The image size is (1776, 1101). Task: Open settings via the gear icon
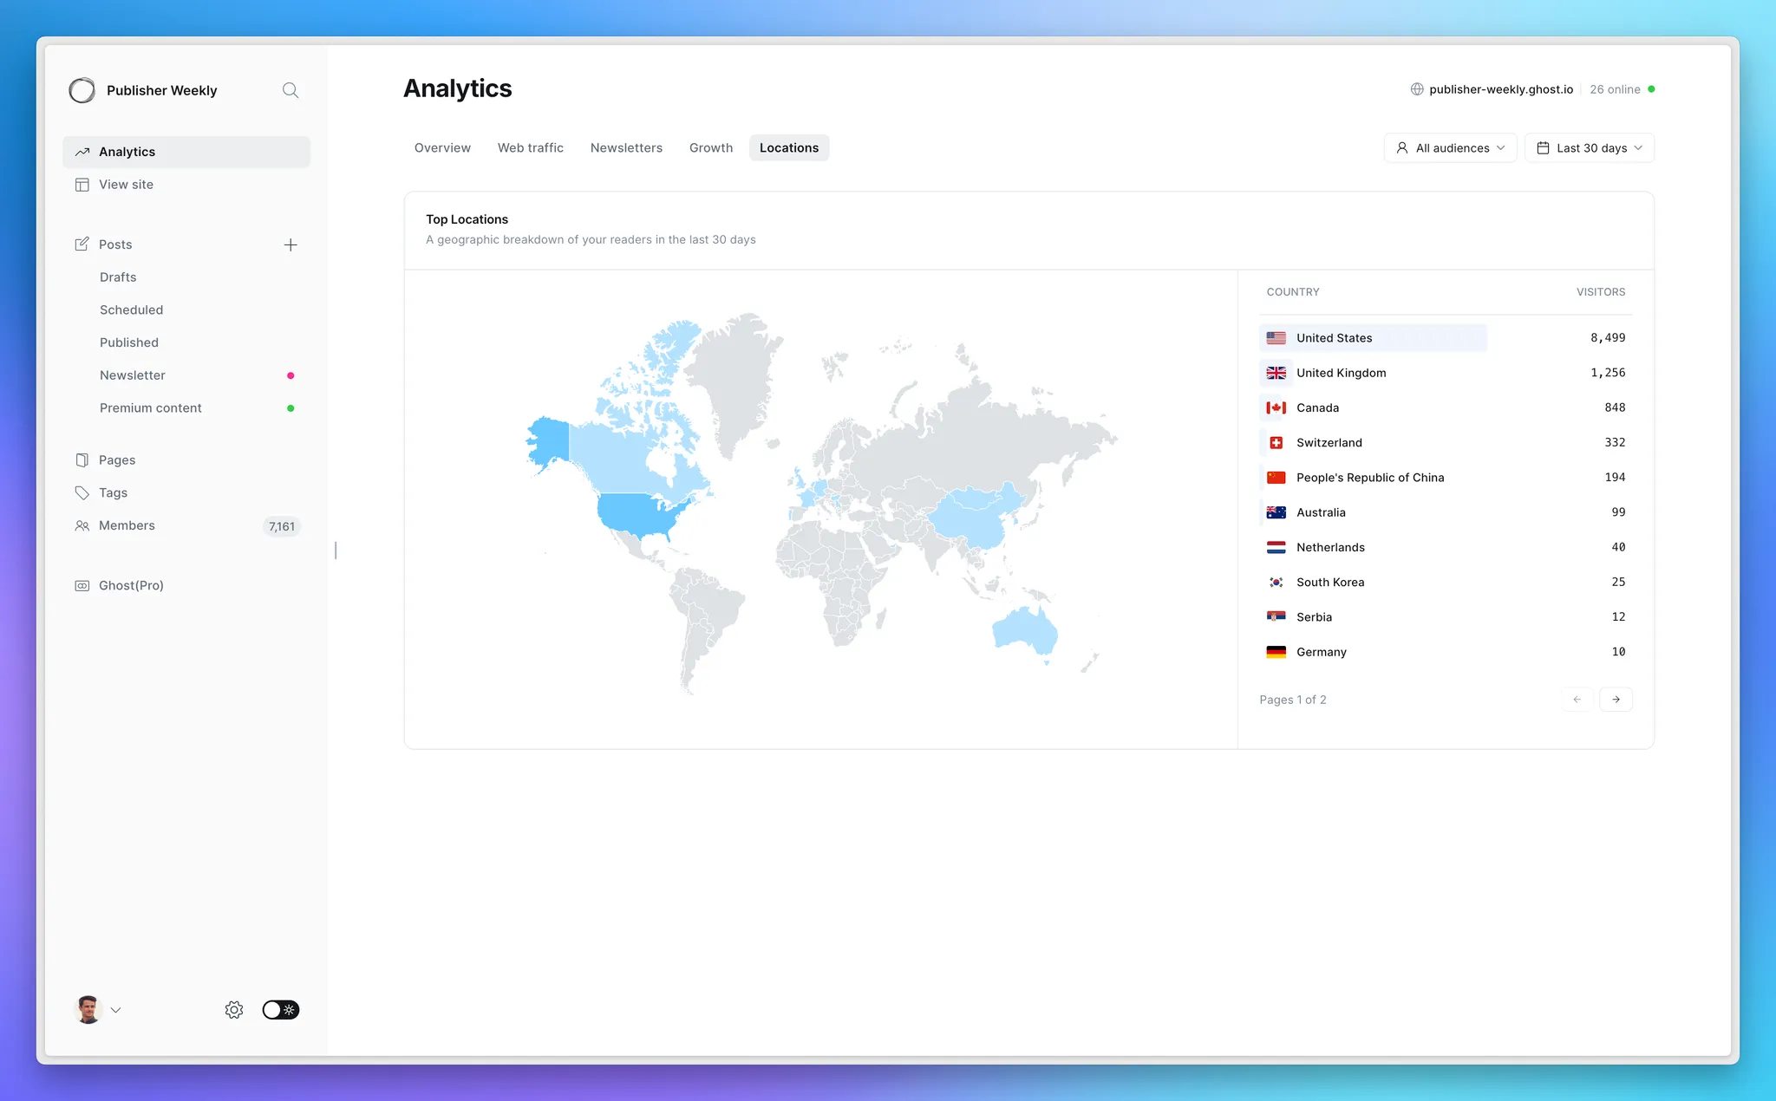coord(234,1010)
